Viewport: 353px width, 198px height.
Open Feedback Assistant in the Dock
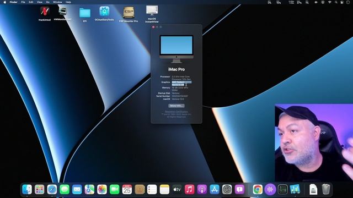click(239, 189)
